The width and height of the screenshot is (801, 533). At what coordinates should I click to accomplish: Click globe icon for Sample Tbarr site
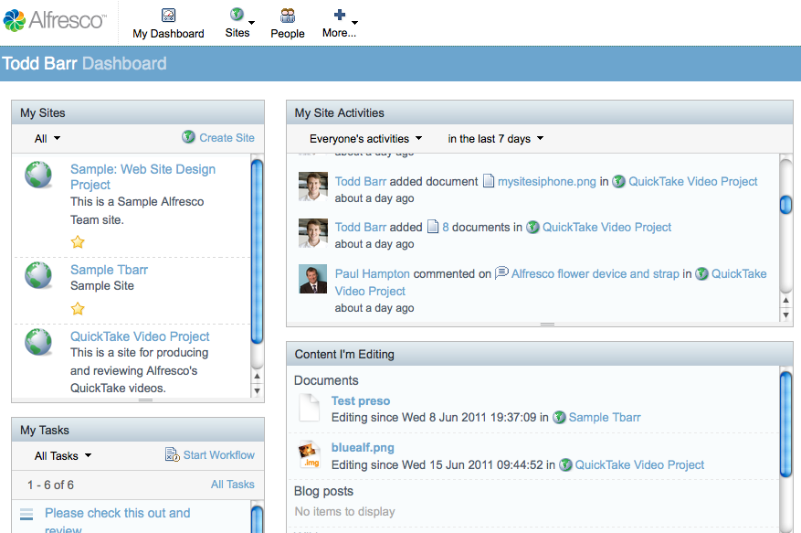pyautogui.click(x=38, y=275)
